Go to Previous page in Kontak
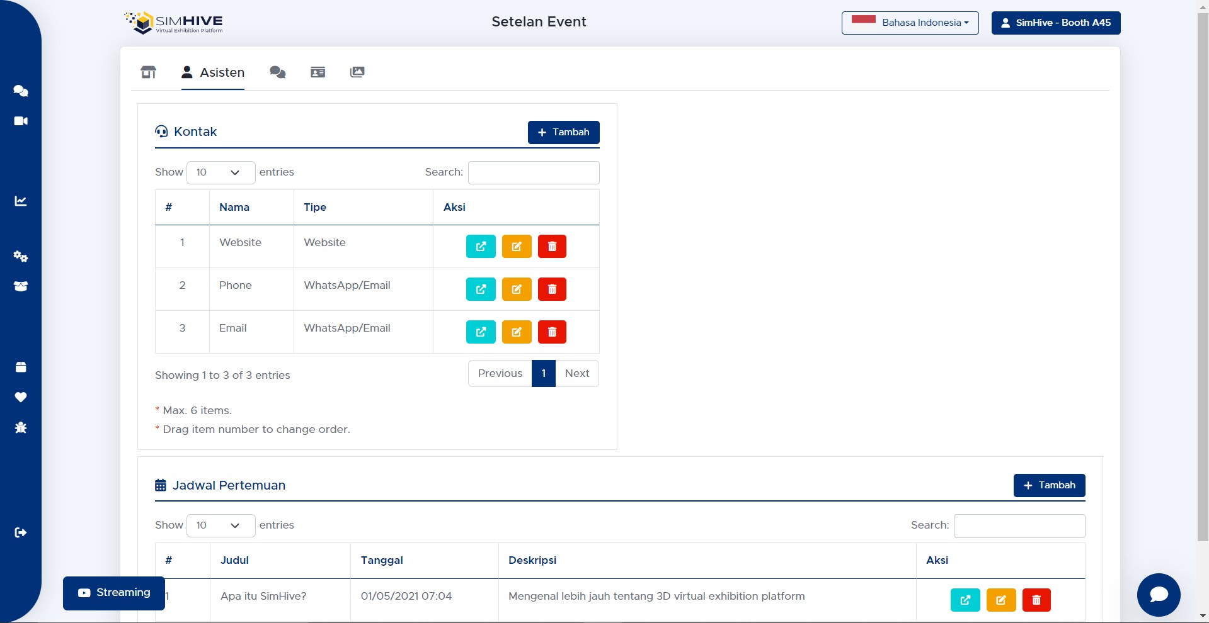The width and height of the screenshot is (1209, 623). (500, 373)
